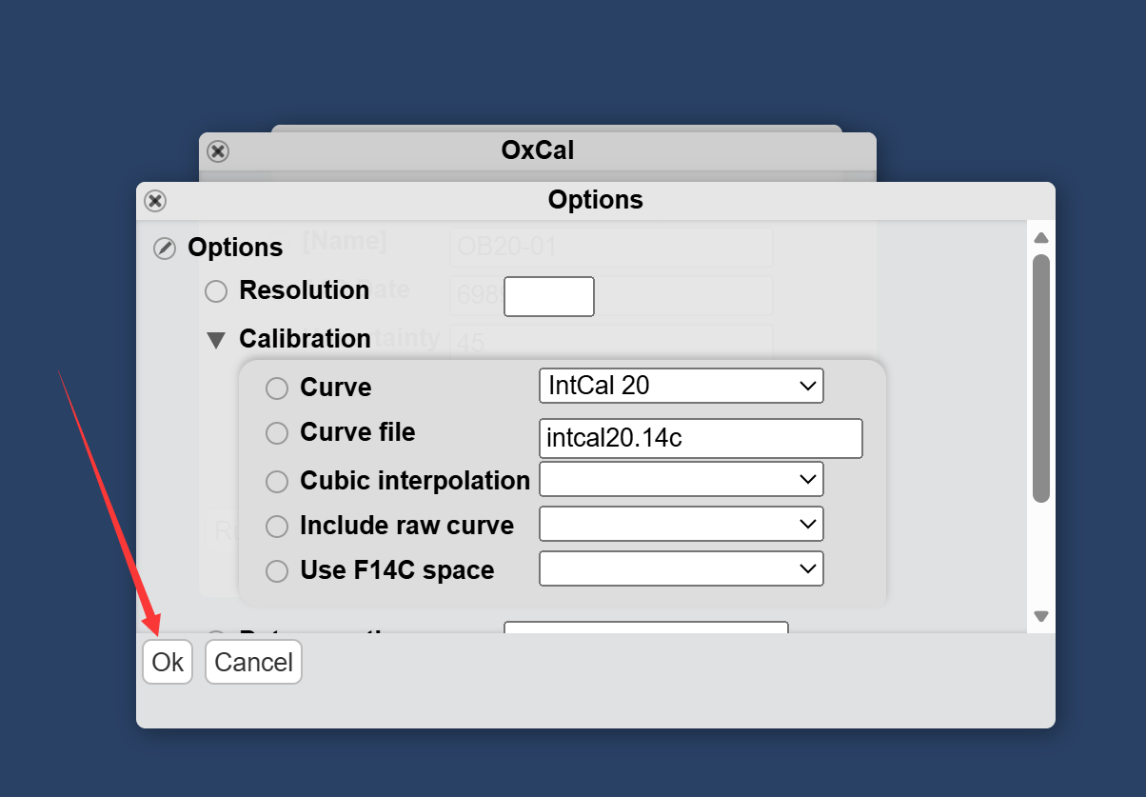This screenshot has height=797, width=1146.
Task: Close the Options dialog with X icon
Action: tap(155, 201)
